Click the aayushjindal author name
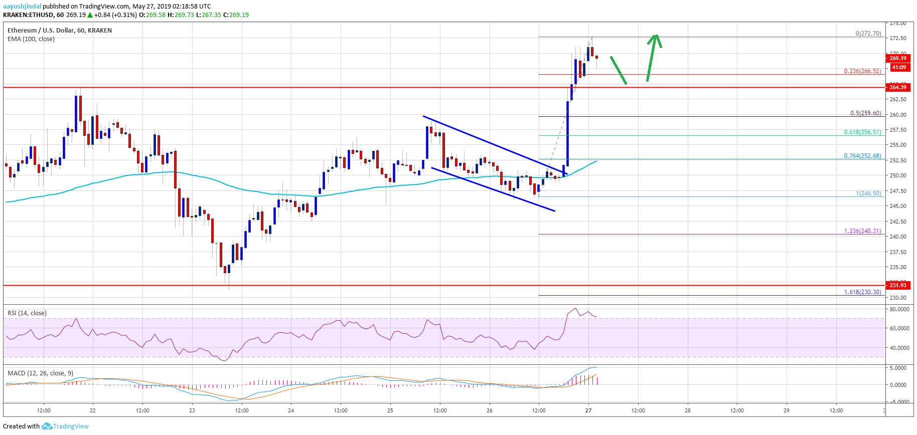Viewport: 917px width, 435px height. tap(22, 7)
